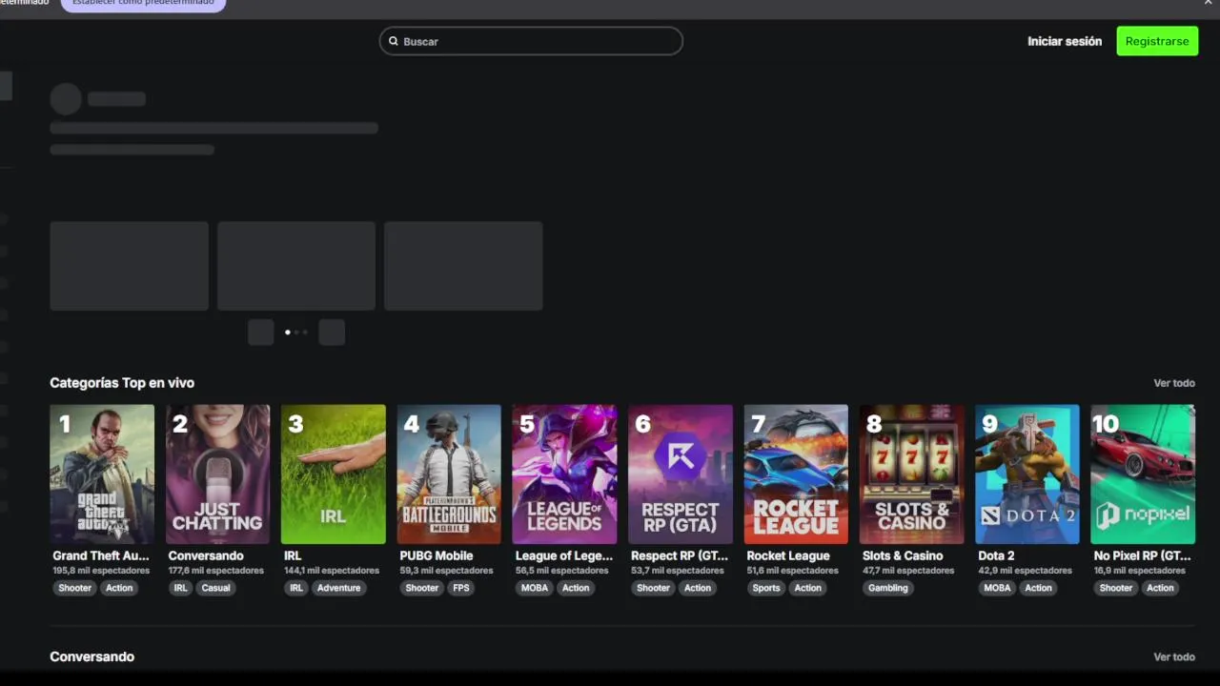1220x686 pixels.
Task: Open the Iniciar sesión login
Action: [1065, 41]
